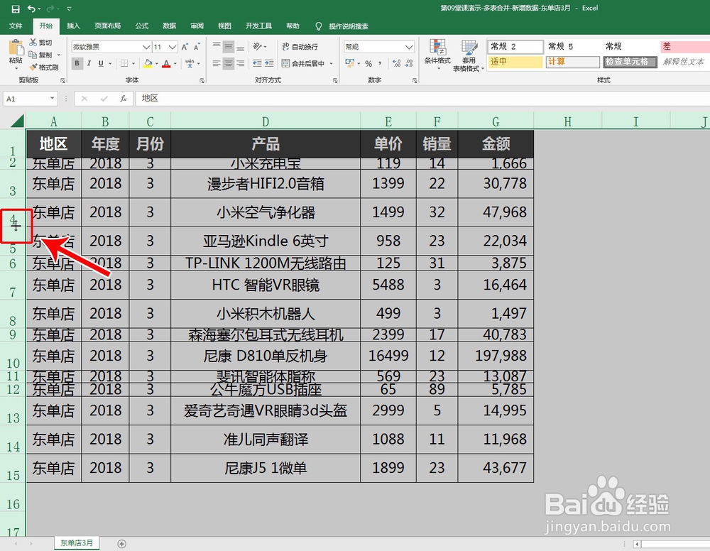The width and height of the screenshot is (710, 551).
Task: Open the text orientation tool
Action: pyautogui.click(x=258, y=47)
